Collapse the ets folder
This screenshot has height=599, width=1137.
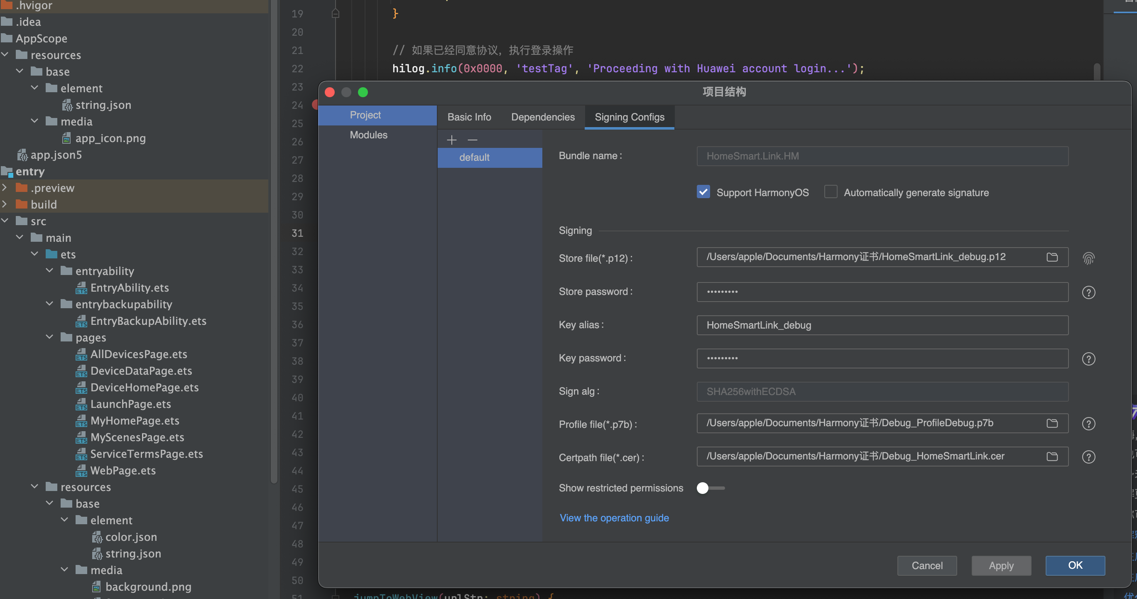click(35, 254)
